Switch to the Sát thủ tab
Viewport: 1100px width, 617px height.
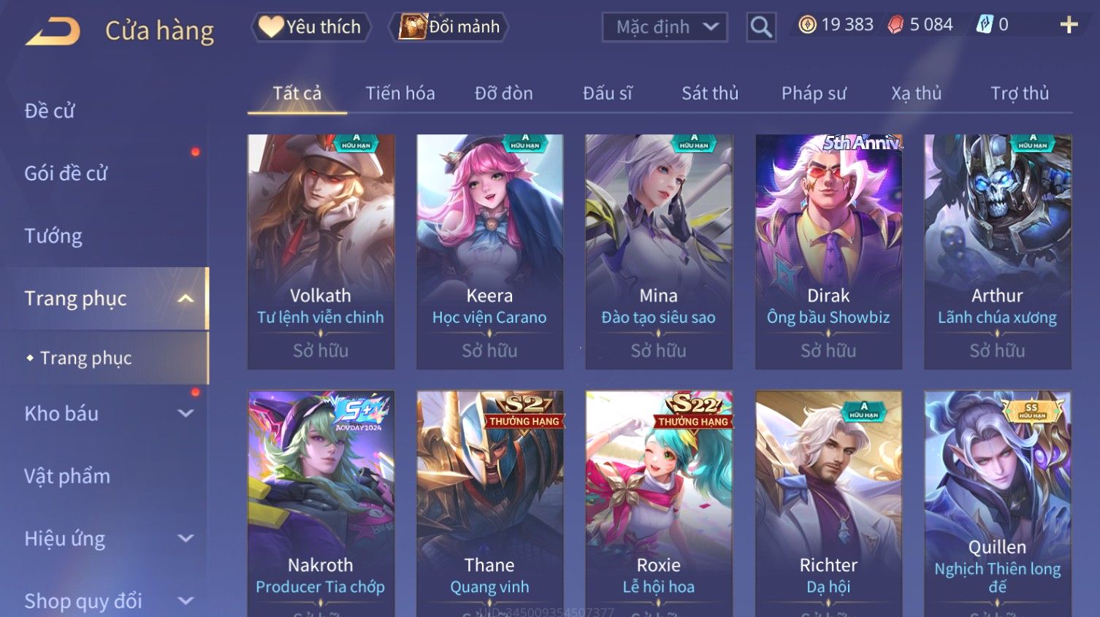(710, 93)
